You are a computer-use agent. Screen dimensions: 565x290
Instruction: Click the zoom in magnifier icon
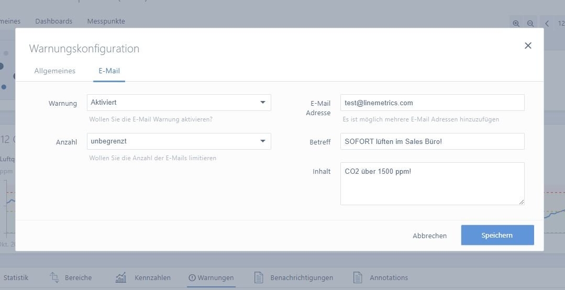tap(516, 24)
